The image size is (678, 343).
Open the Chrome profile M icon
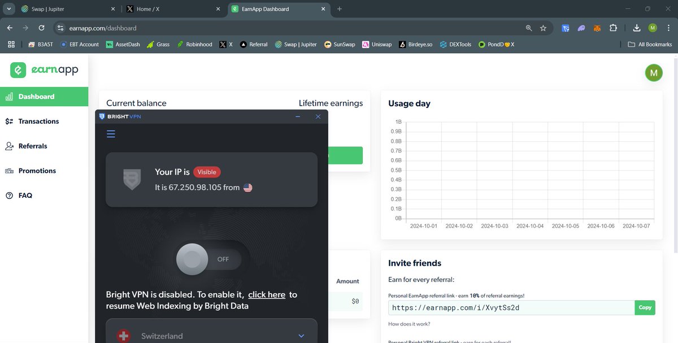tap(653, 28)
